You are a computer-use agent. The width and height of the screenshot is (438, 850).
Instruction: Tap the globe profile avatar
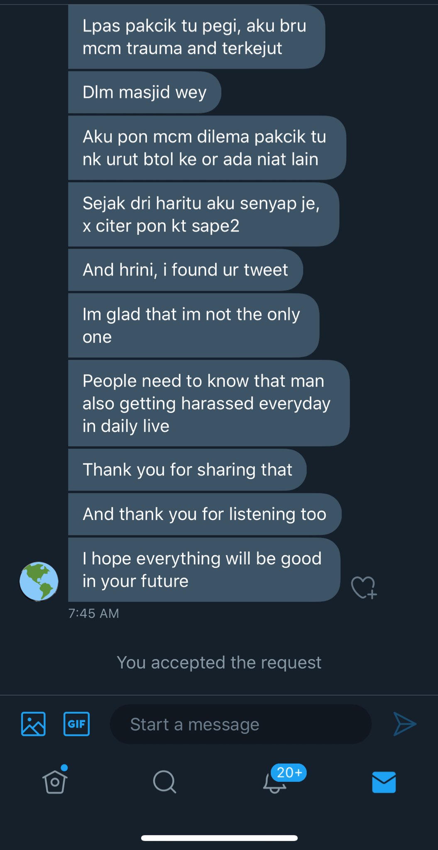[x=39, y=581]
